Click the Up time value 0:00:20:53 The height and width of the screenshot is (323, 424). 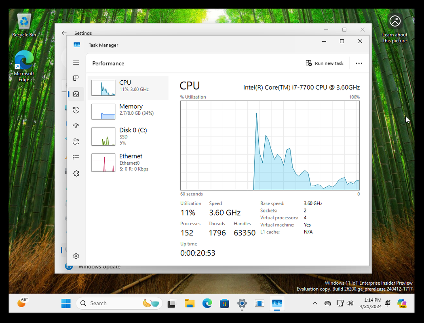click(x=198, y=253)
